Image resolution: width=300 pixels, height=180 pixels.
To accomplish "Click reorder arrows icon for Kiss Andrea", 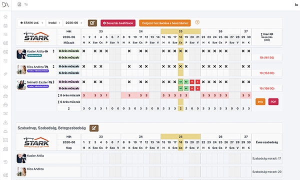I will (x=53, y=66).
